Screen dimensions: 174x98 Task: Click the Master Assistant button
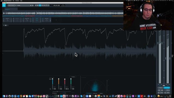[11, 5]
